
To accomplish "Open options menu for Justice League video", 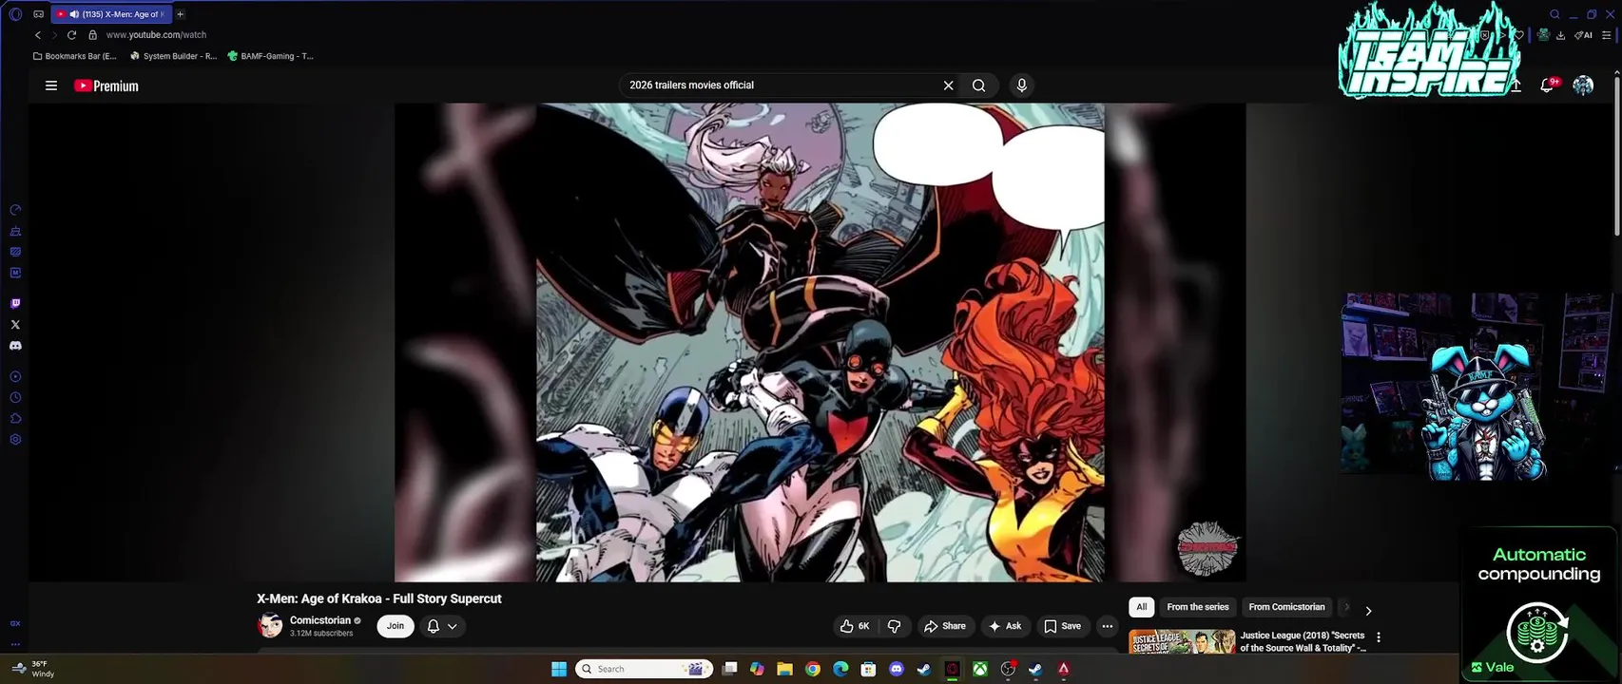I will 1379,638.
